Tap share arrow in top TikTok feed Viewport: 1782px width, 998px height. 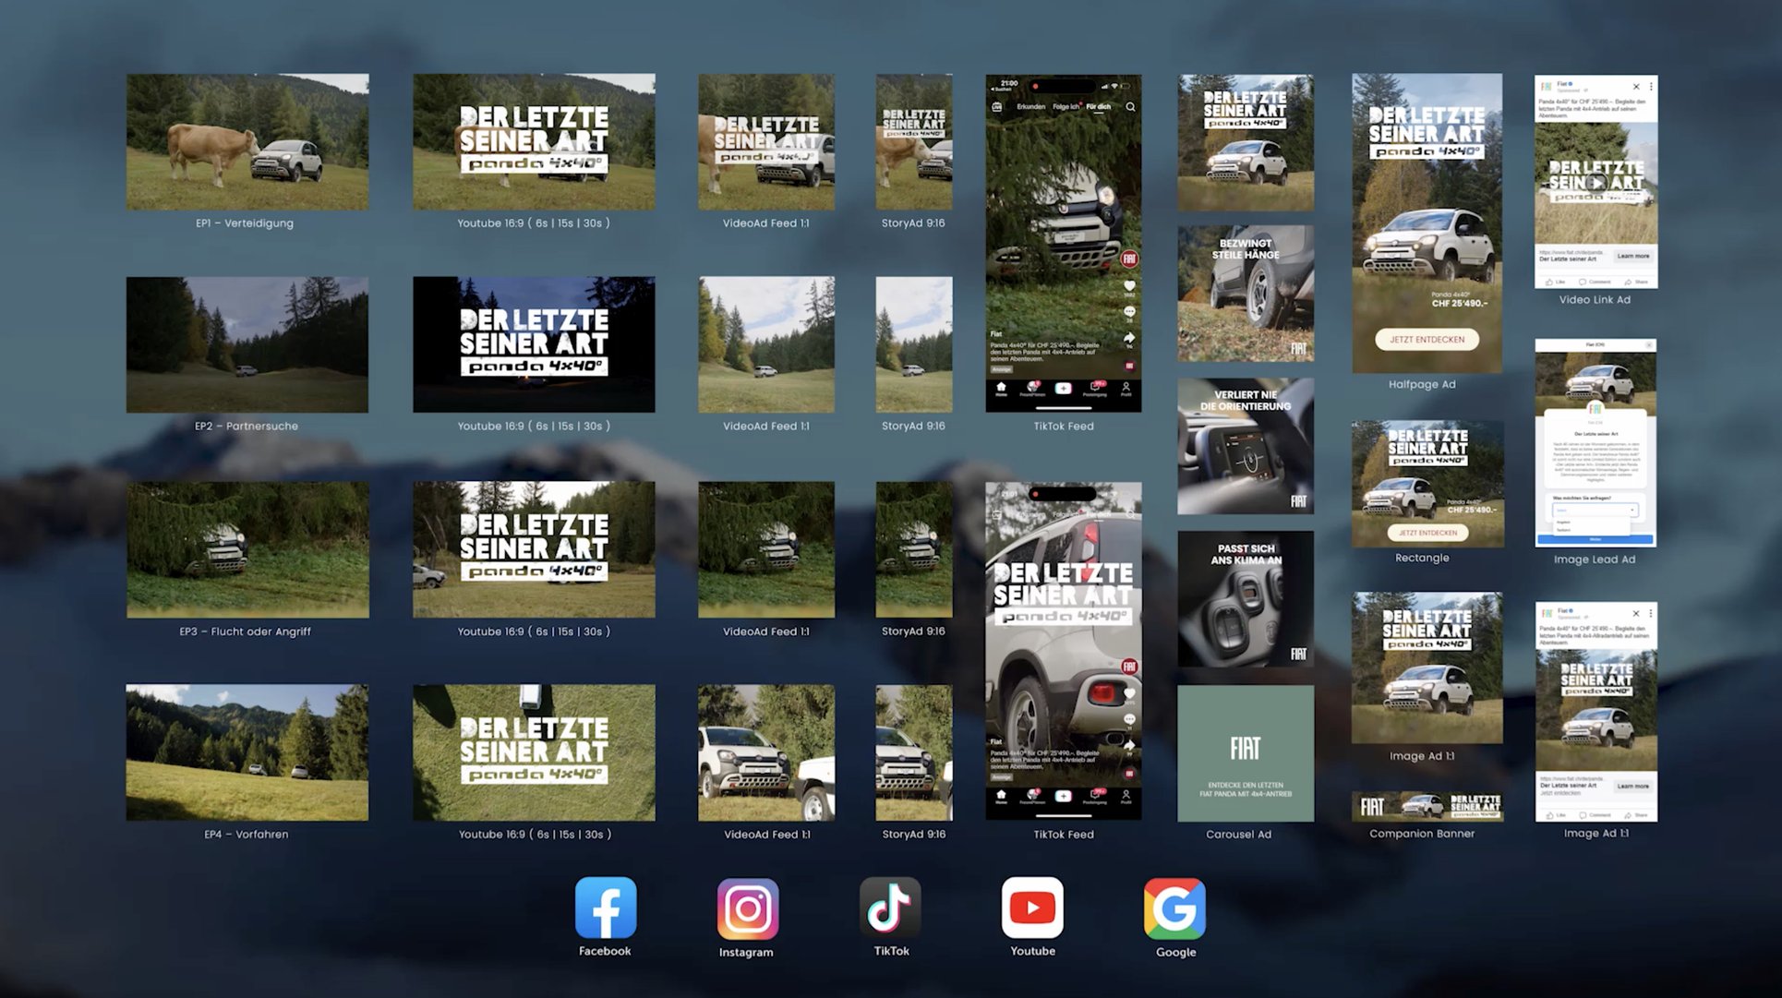tap(1129, 339)
